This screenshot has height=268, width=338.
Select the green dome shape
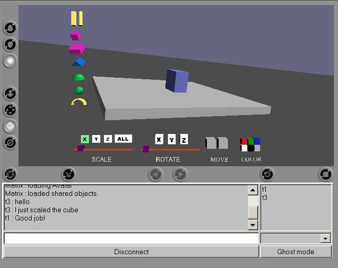tap(78, 78)
